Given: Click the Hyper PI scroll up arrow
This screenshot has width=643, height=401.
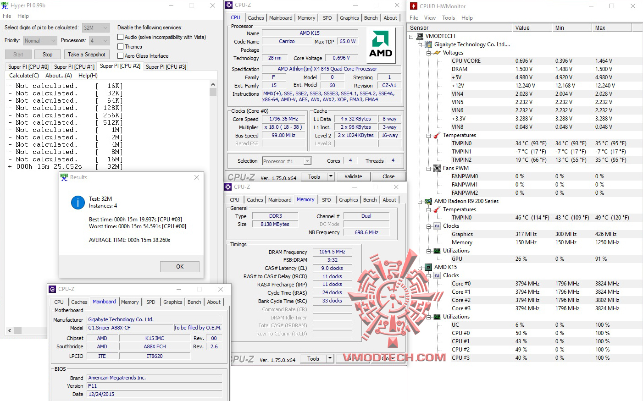Looking at the screenshot, I should (213, 85).
